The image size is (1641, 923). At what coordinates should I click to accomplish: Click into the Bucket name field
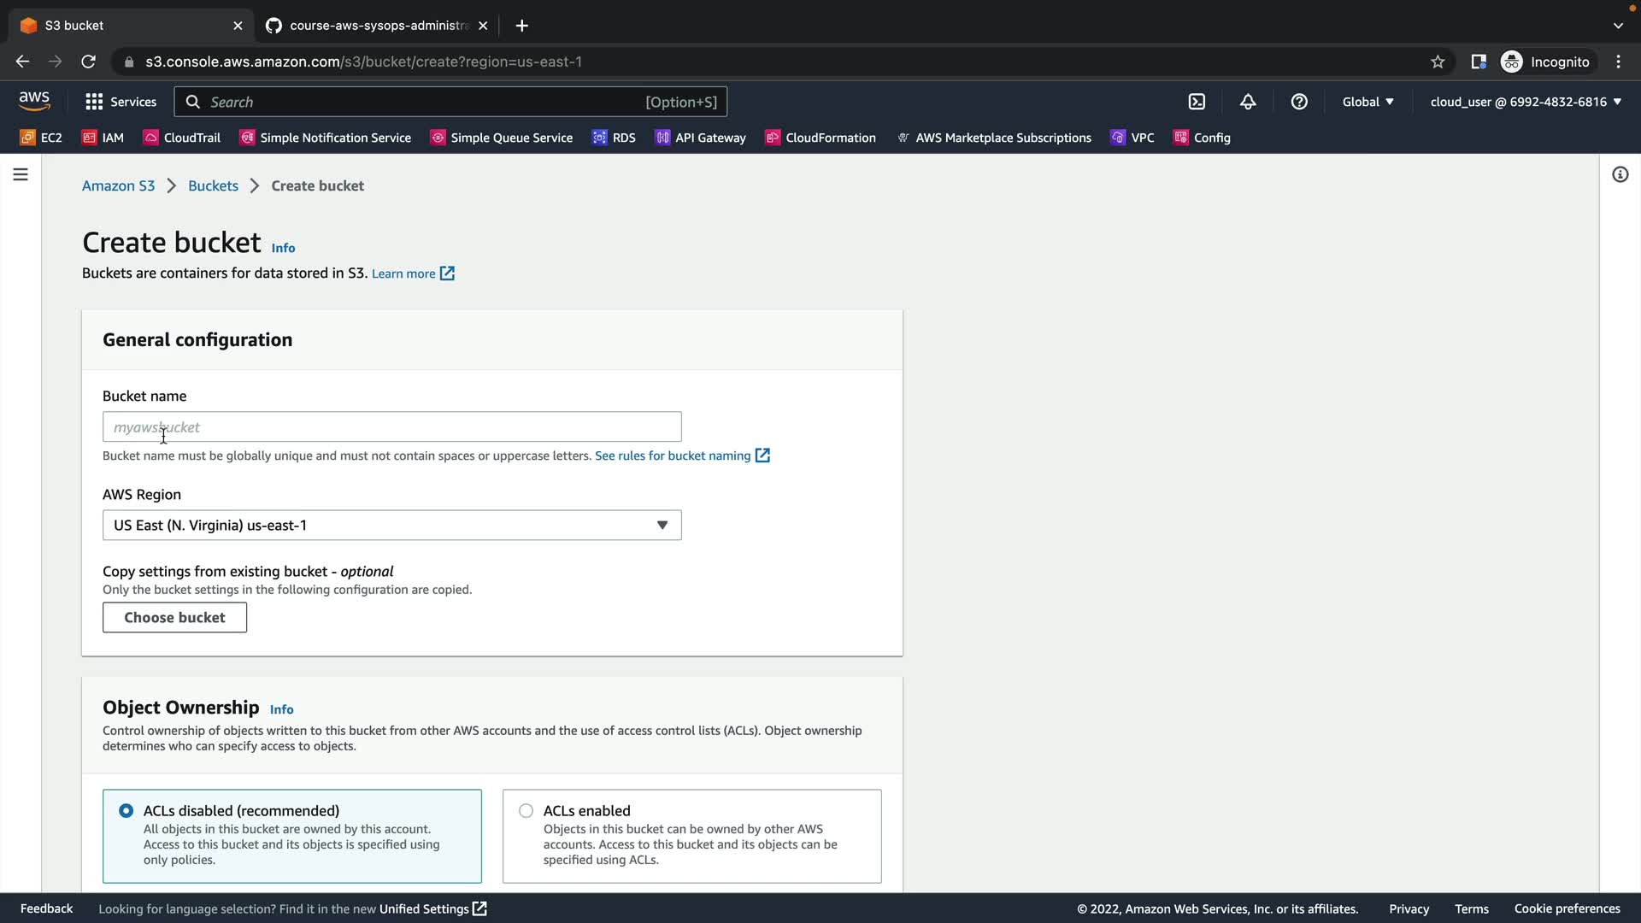point(391,426)
